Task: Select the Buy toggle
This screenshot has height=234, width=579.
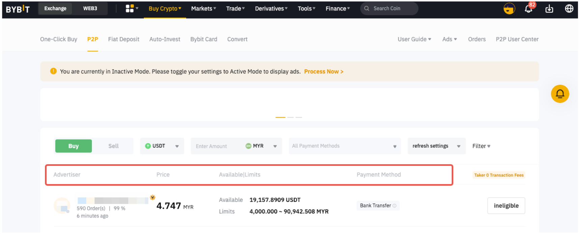Action: (x=74, y=146)
